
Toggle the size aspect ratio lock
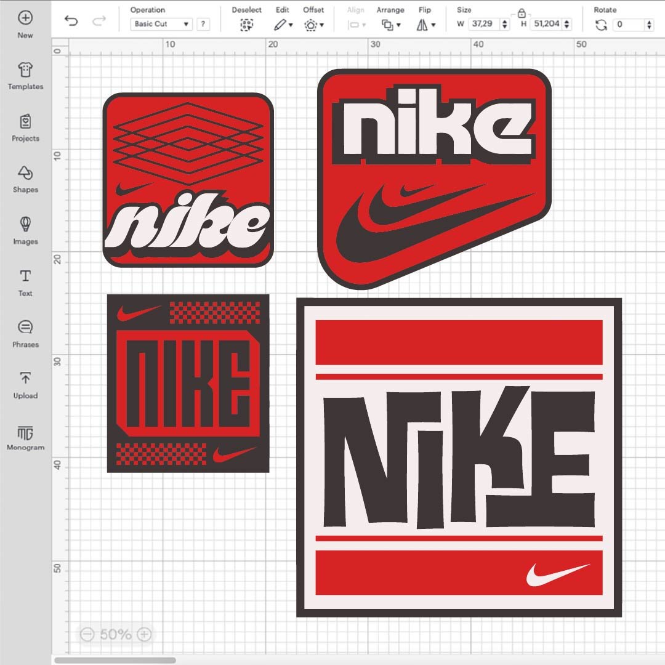tap(522, 13)
